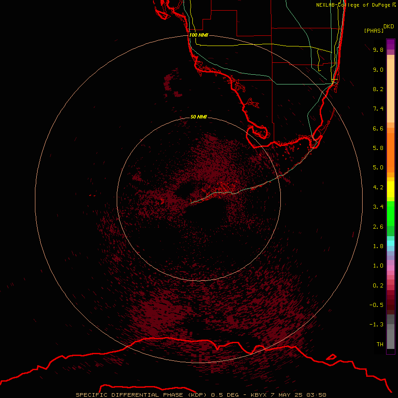The image size is (398, 398).
Task: Click the 1.8 legend value
Action: (x=378, y=246)
